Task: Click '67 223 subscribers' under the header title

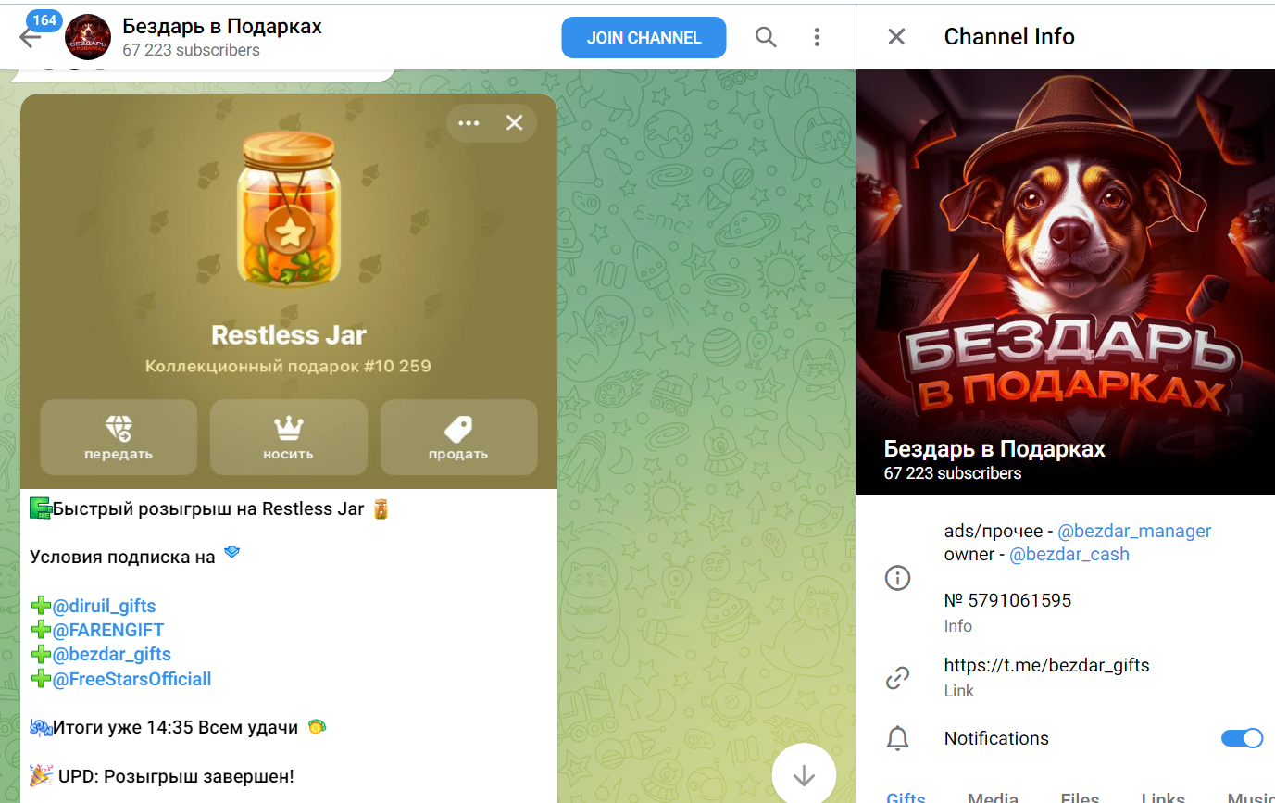Action: click(x=191, y=50)
